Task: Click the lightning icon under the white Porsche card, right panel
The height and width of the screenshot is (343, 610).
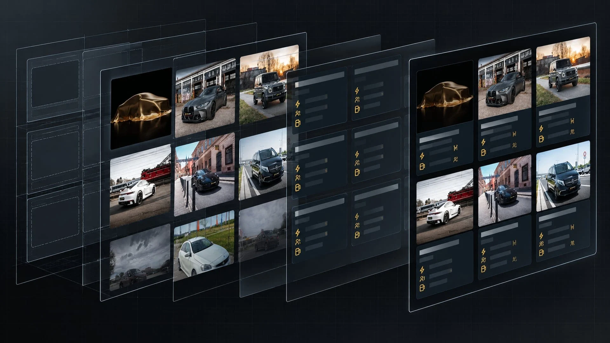Action: click(422, 270)
